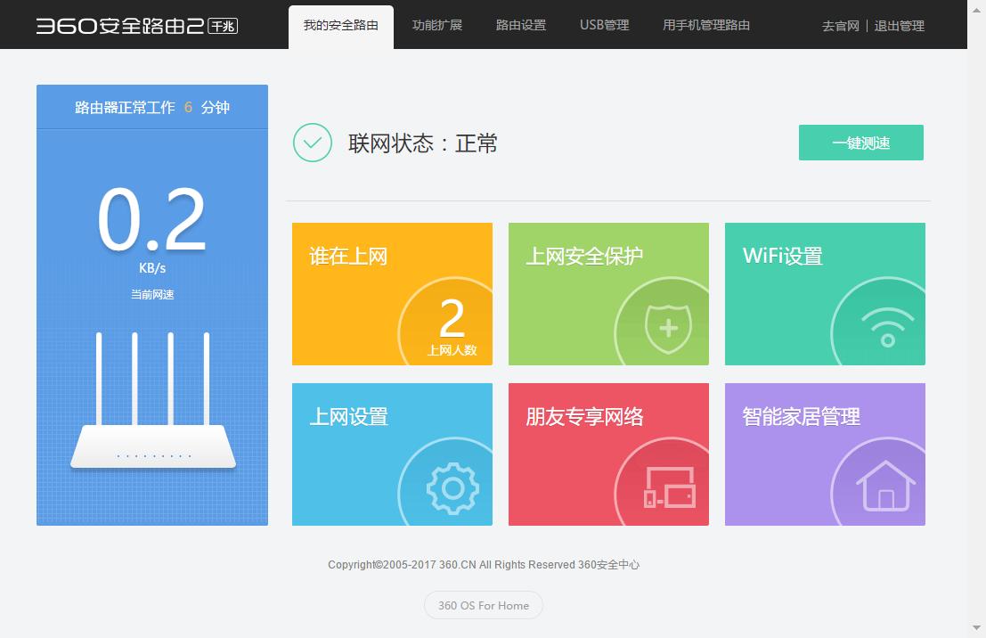Viewport: 986px width, 638px height.
Task: Click the uptime banner 路由器正常工作
Action: click(x=151, y=106)
